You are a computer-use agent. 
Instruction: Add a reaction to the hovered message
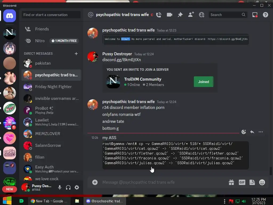tap(244, 132)
